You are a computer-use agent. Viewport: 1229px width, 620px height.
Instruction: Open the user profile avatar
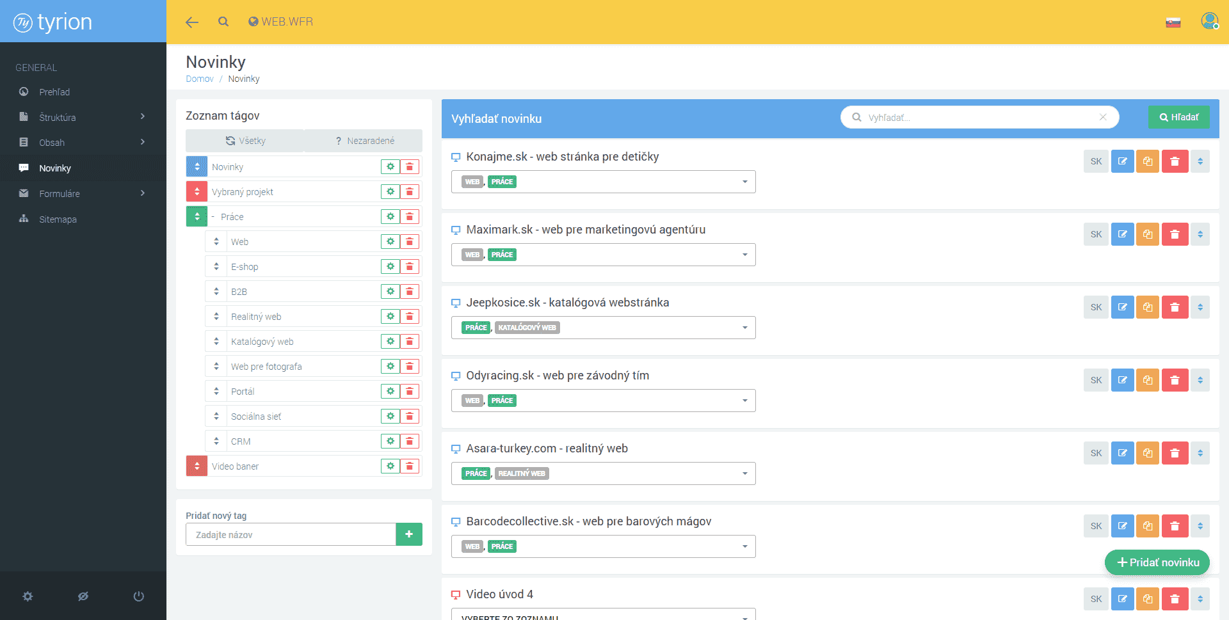(x=1209, y=22)
